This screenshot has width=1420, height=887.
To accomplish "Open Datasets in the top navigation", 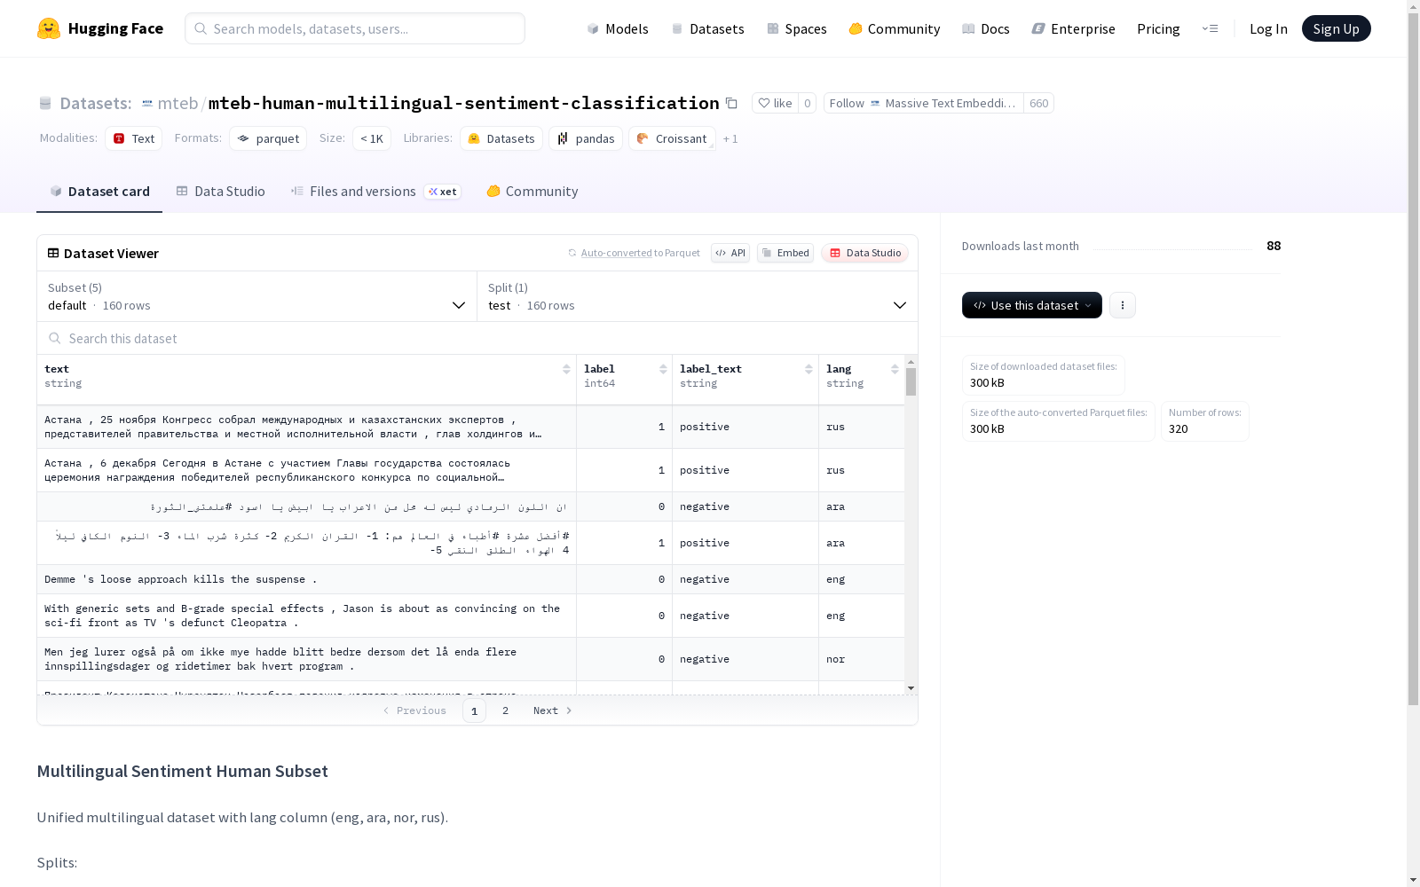I will 707,28.
